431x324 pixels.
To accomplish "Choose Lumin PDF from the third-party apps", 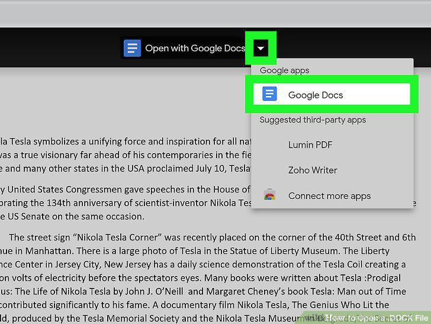I will tap(310, 145).
